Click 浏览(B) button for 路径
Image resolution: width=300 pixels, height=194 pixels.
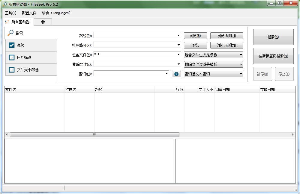pyautogui.click(x=195, y=36)
